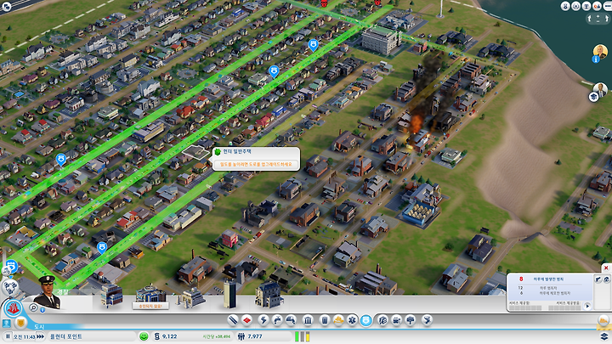This screenshot has width=612, height=344.
Task: Click the hearts bubble icon at left
Action: [10, 287]
